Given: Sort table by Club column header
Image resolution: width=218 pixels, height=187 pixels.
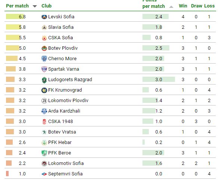Looking at the screenshot, I should (46, 6).
